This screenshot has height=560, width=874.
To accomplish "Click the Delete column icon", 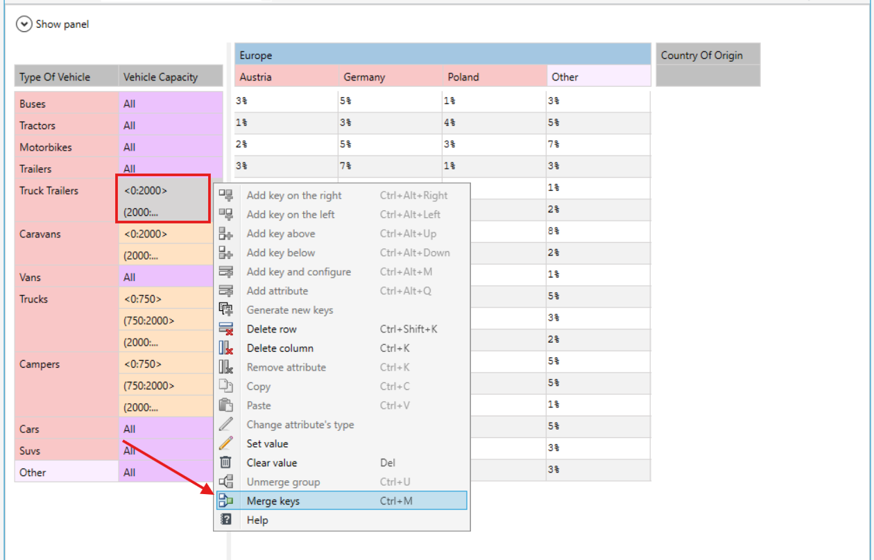I will (226, 348).
